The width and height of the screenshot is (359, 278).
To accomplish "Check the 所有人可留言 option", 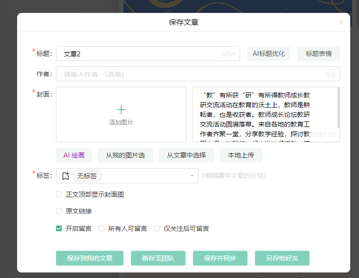I will (101, 228).
